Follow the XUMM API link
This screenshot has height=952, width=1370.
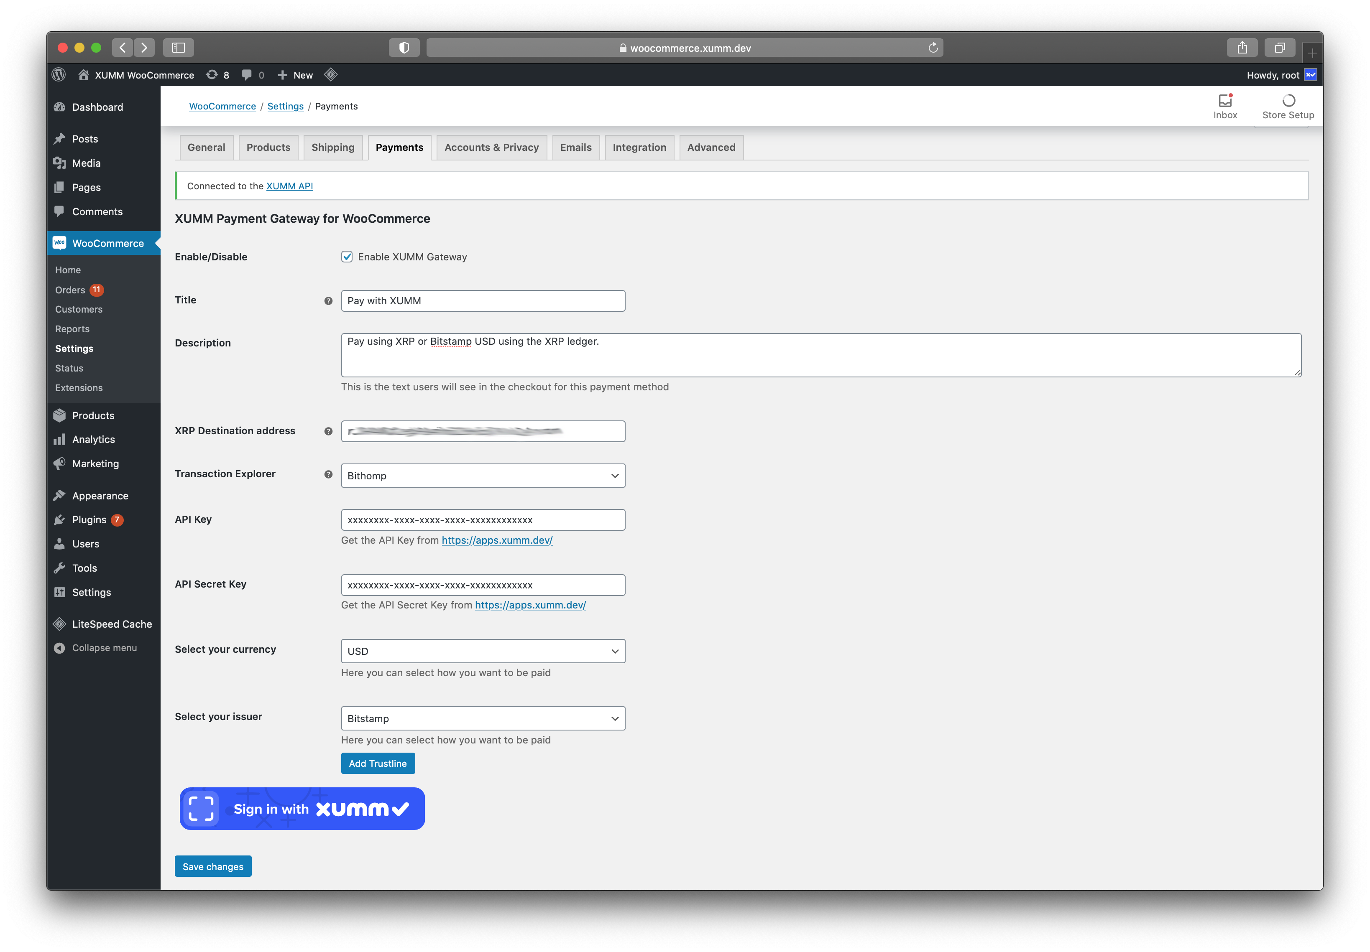click(289, 186)
